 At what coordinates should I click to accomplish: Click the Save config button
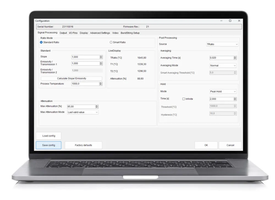point(48,145)
